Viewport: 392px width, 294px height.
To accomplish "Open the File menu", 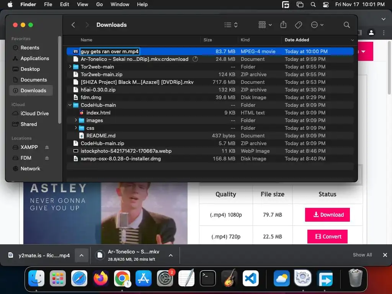I will tap(48, 5).
